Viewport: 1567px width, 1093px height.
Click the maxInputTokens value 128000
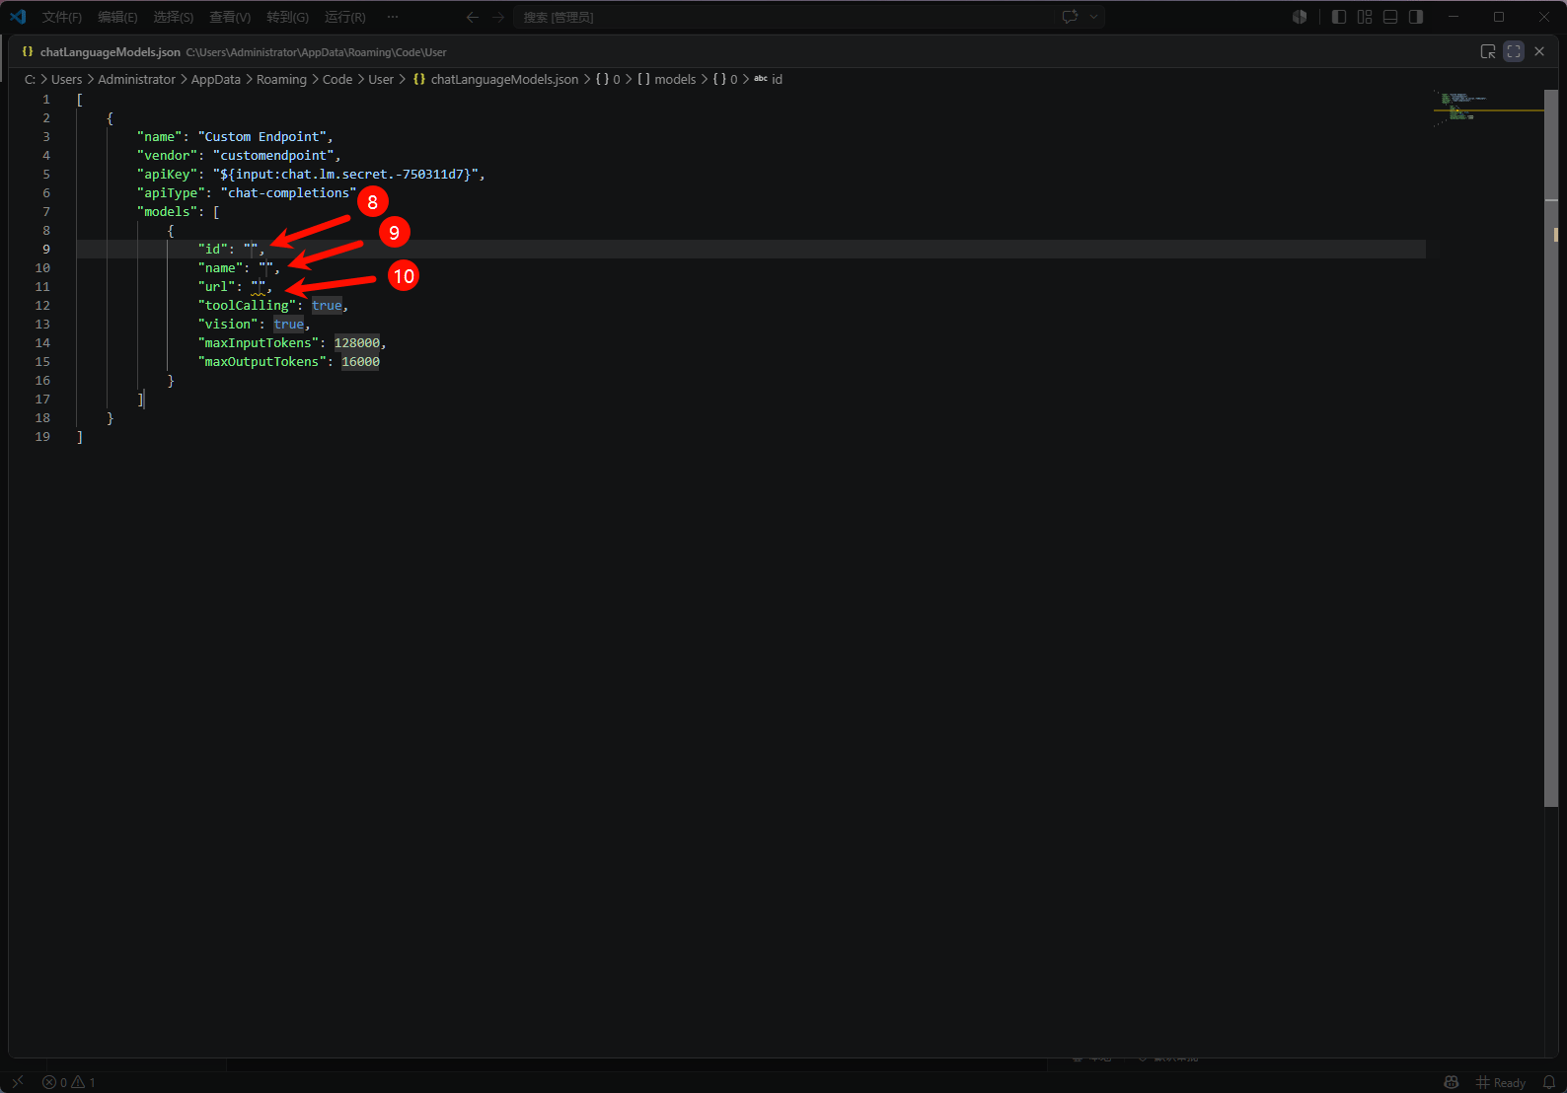click(357, 342)
